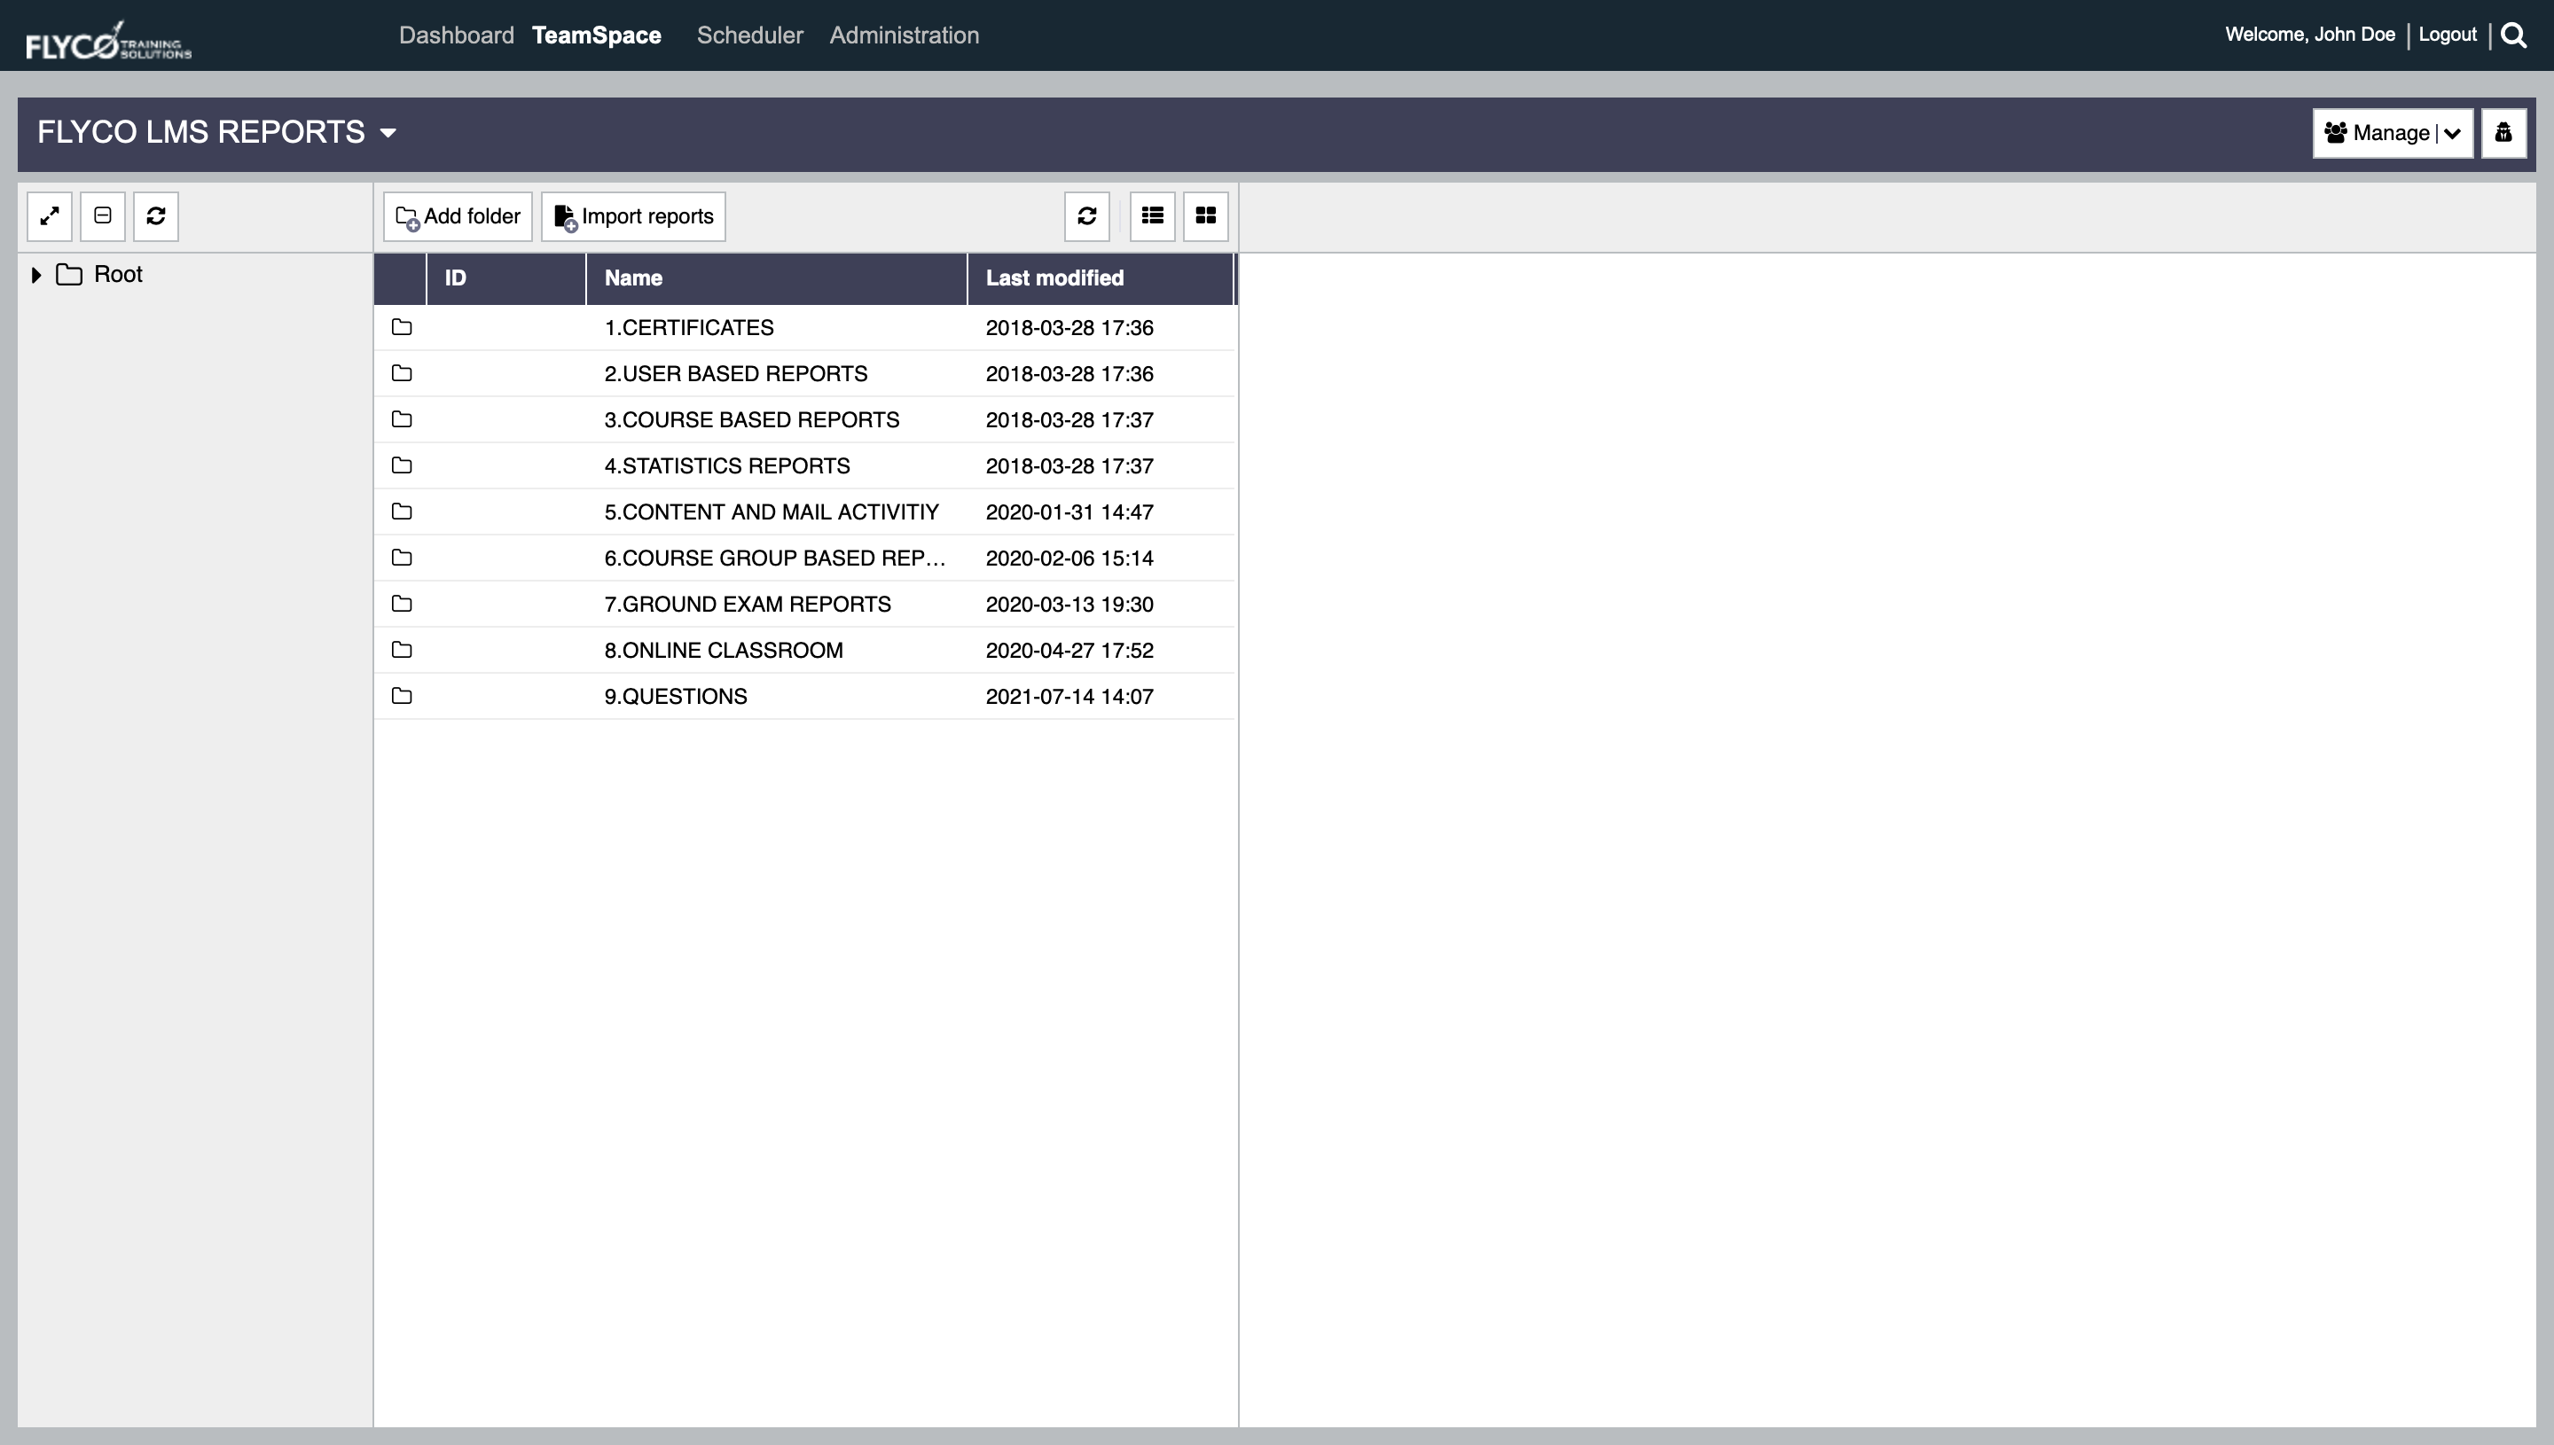Click the Add folder button

[x=458, y=216]
